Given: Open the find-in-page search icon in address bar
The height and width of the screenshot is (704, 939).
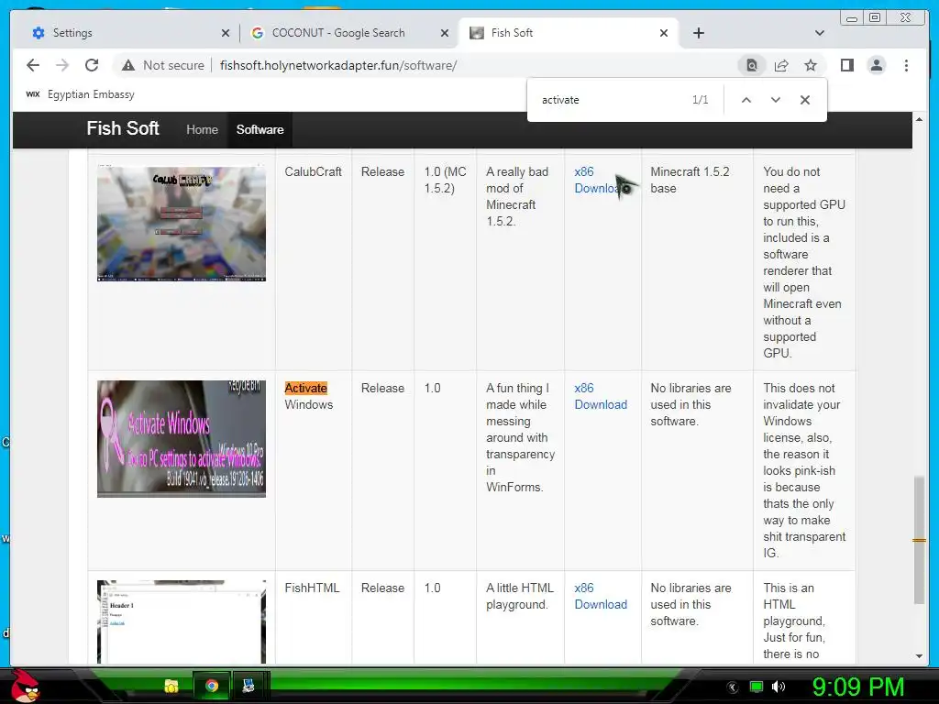Looking at the screenshot, I should click(752, 65).
